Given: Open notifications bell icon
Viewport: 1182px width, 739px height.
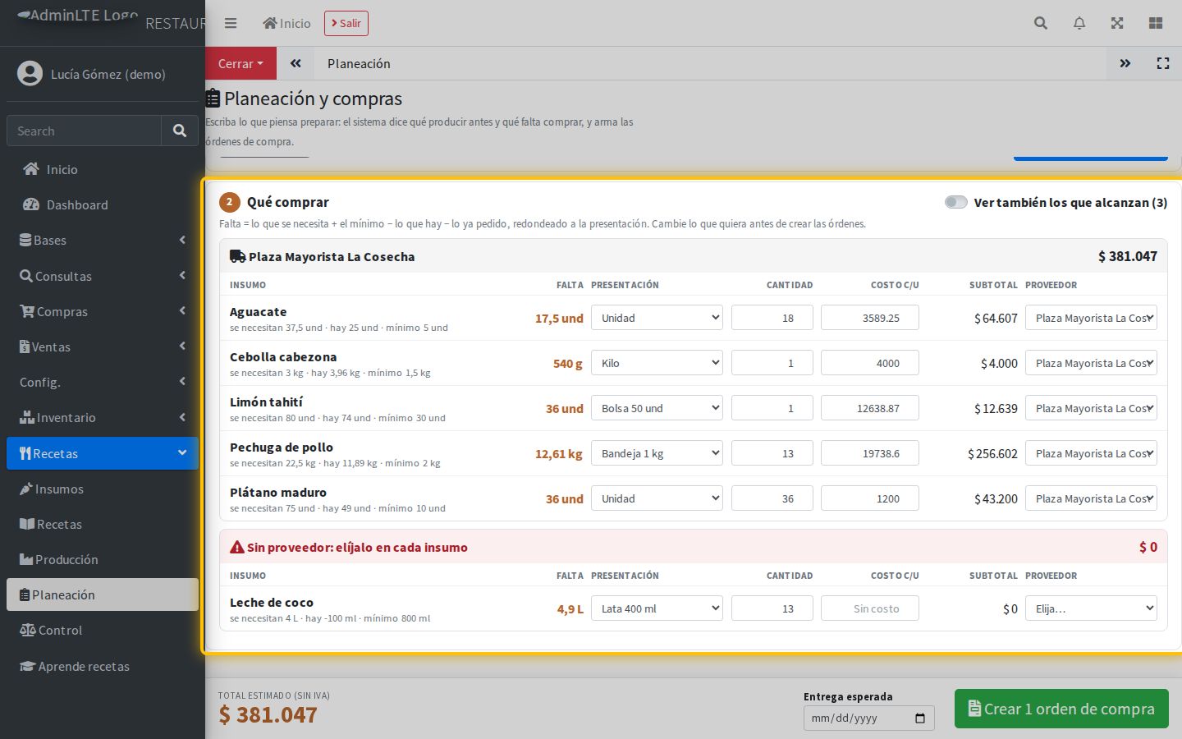Looking at the screenshot, I should click(x=1079, y=23).
